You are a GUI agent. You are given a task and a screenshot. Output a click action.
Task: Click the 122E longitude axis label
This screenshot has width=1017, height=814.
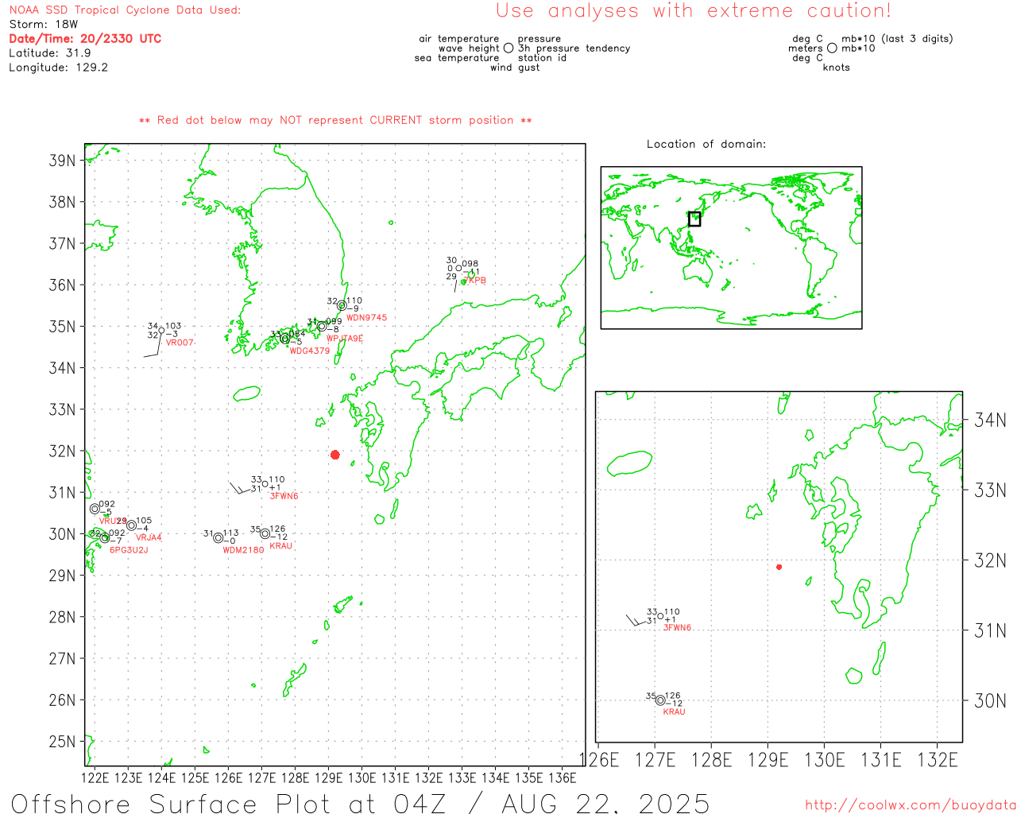click(95, 777)
